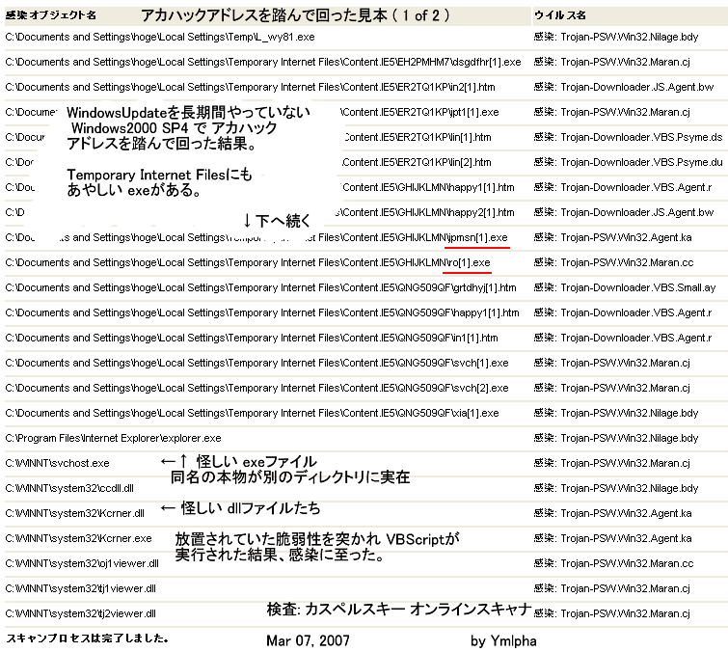Viewport: 728px width, 652px height.
Task: Click the Trojan-Downloader.VBS.Psyme.ds virus name
Action: 628,138
